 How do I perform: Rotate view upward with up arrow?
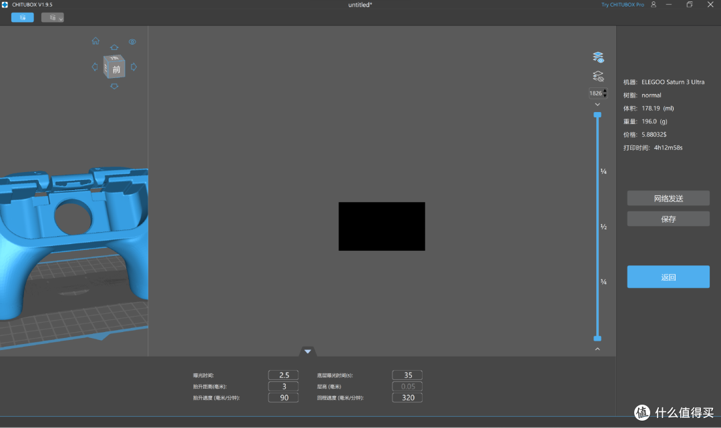[114, 47]
